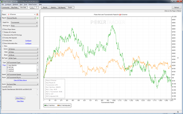Open the All Tournament Buyins dropdown
The height and width of the screenshot is (114, 183).
pyautogui.click(x=22, y=78)
